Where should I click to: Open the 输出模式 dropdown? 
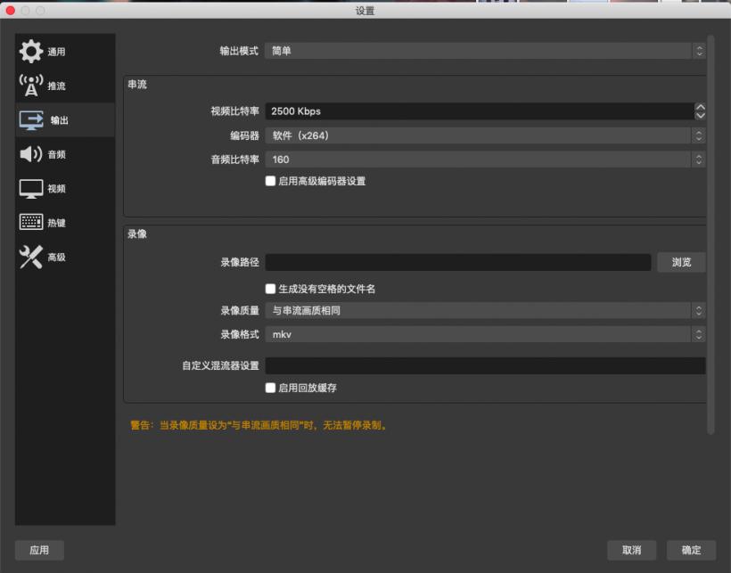click(x=484, y=51)
